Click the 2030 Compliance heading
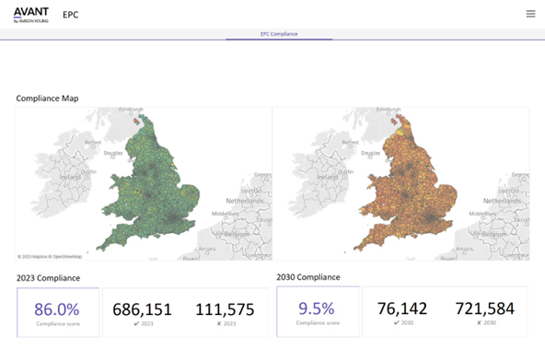The width and height of the screenshot is (545, 349). [x=308, y=277]
